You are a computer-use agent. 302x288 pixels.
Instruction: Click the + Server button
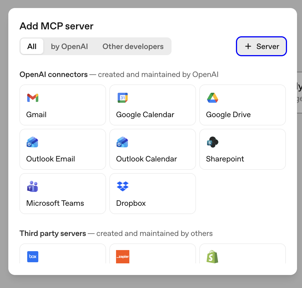point(261,46)
